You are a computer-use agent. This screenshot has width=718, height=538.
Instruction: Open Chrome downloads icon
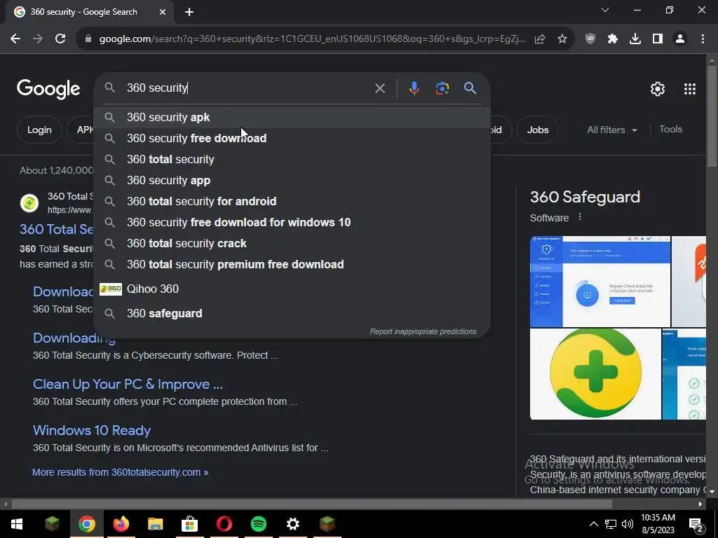point(635,39)
